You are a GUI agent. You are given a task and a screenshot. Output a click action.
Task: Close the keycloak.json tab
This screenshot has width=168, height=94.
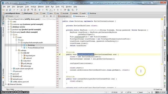70,16
